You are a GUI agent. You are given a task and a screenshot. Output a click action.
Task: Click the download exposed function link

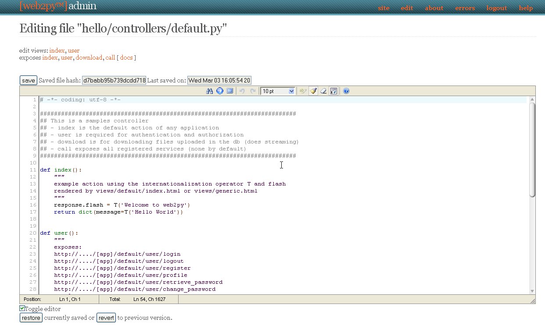coord(89,57)
